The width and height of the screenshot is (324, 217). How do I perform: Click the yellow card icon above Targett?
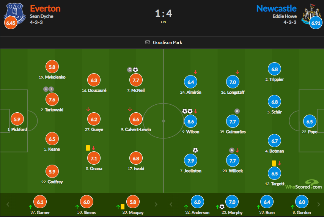(x=274, y=163)
